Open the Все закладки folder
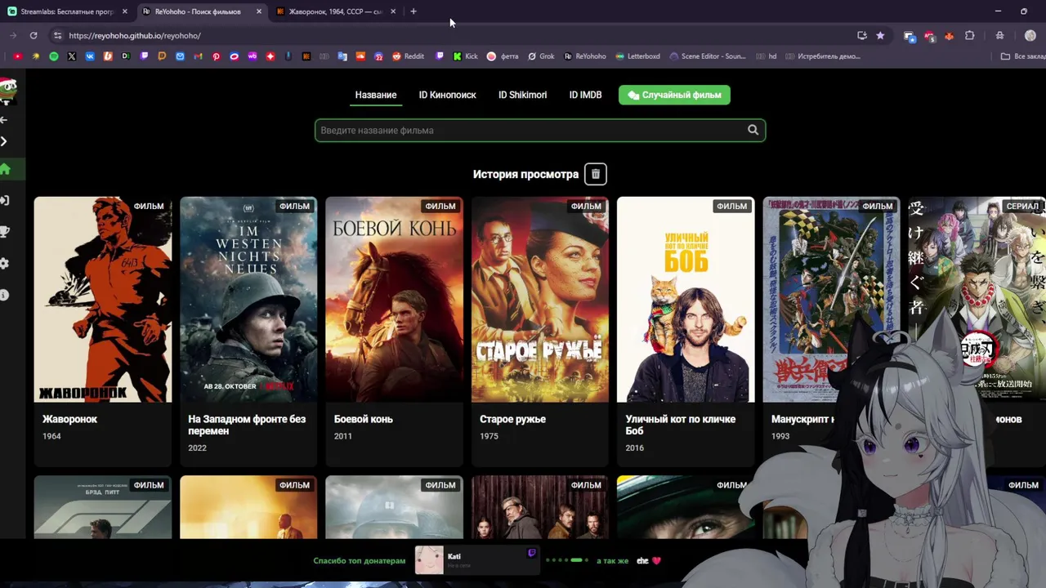The height and width of the screenshot is (588, 1046). pos(1023,56)
